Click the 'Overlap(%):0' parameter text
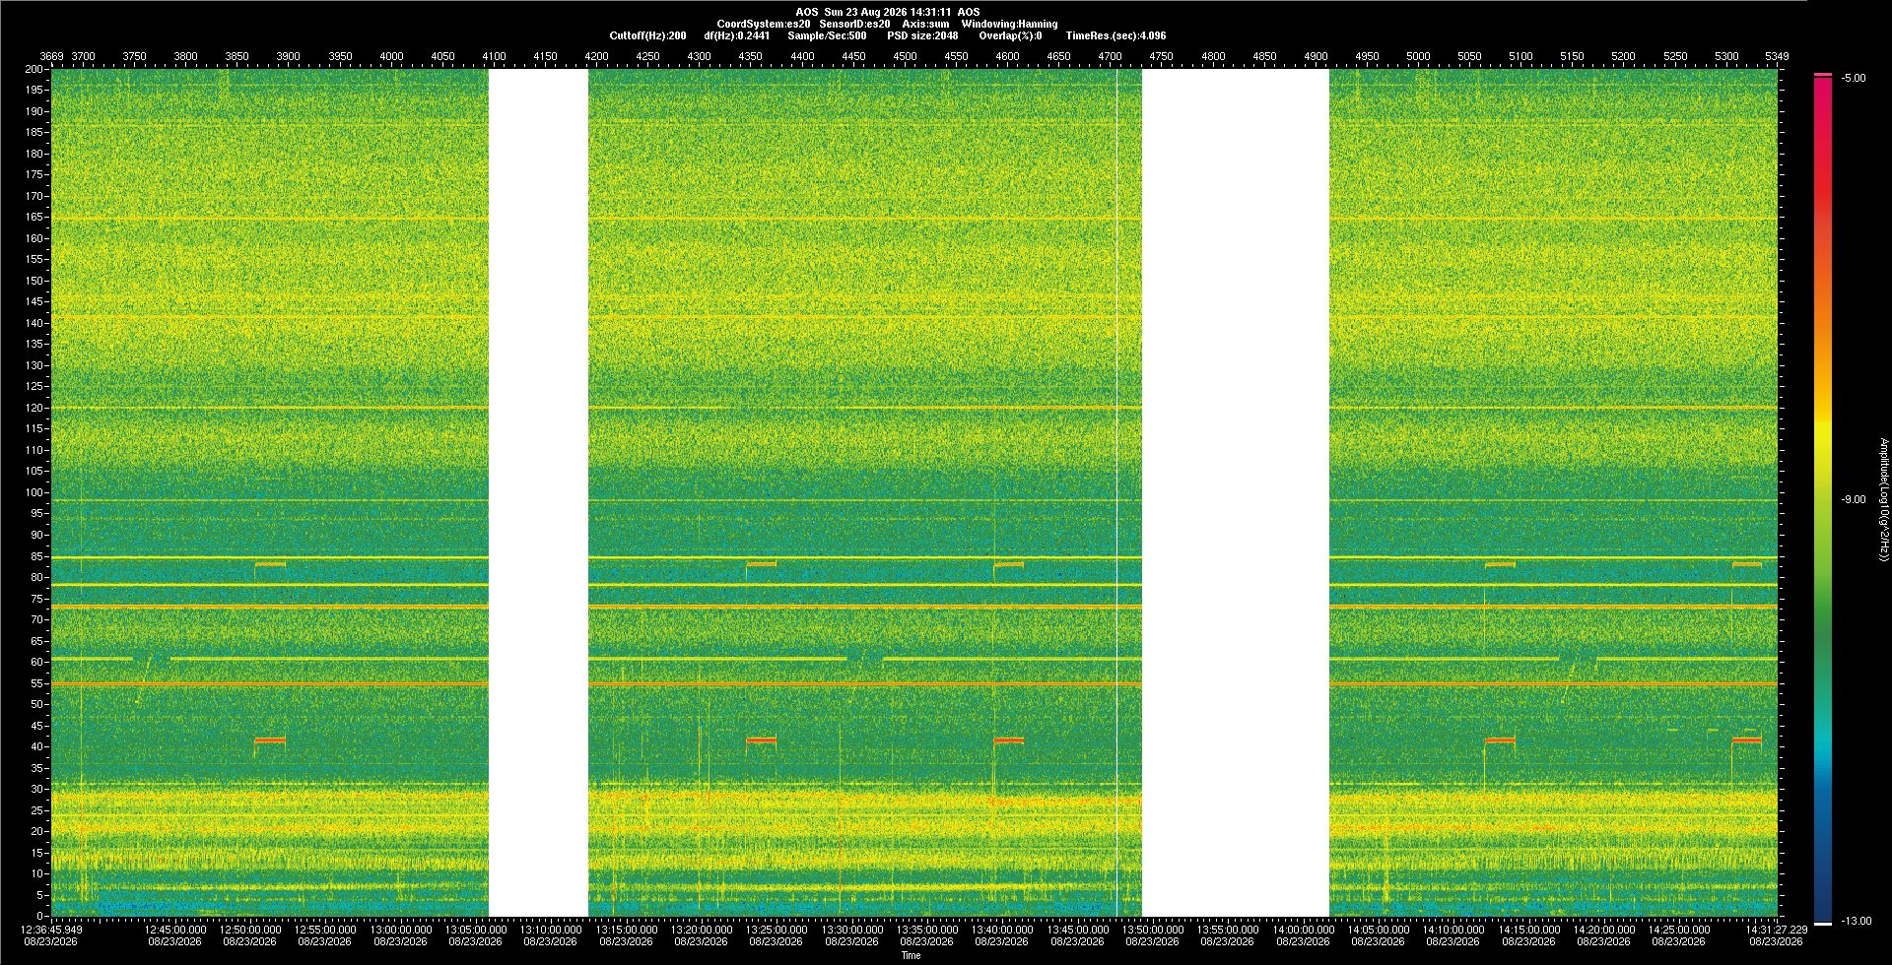The width and height of the screenshot is (1892, 965). pyautogui.click(x=1011, y=35)
